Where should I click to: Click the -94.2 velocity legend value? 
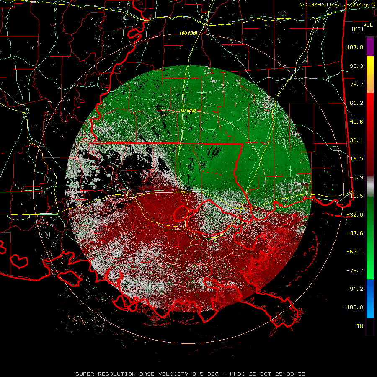coord(355,289)
